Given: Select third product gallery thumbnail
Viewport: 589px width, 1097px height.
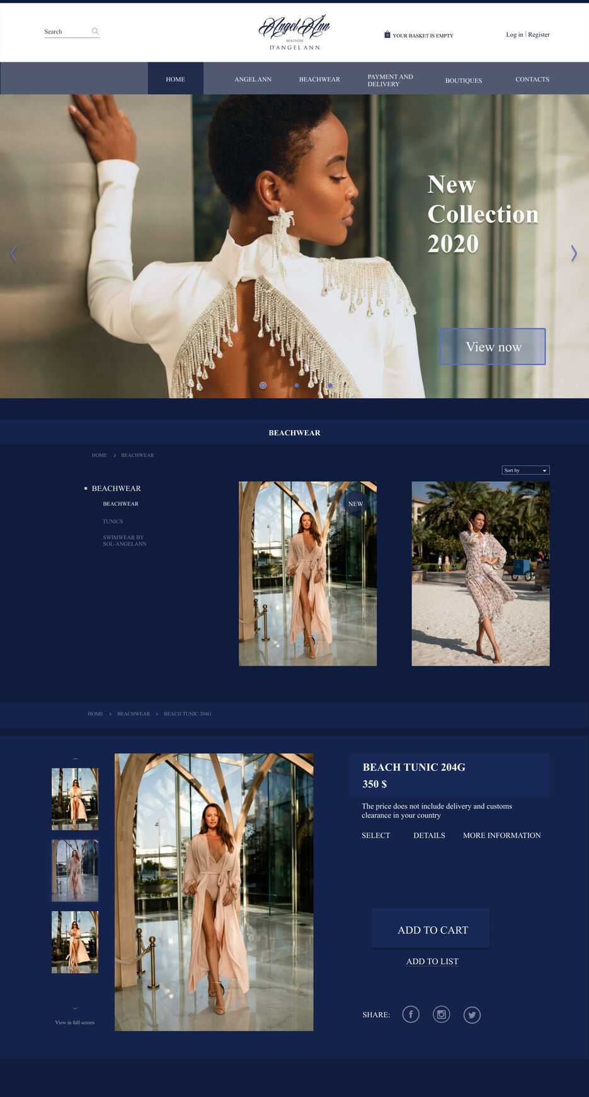Looking at the screenshot, I should click(x=75, y=942).
